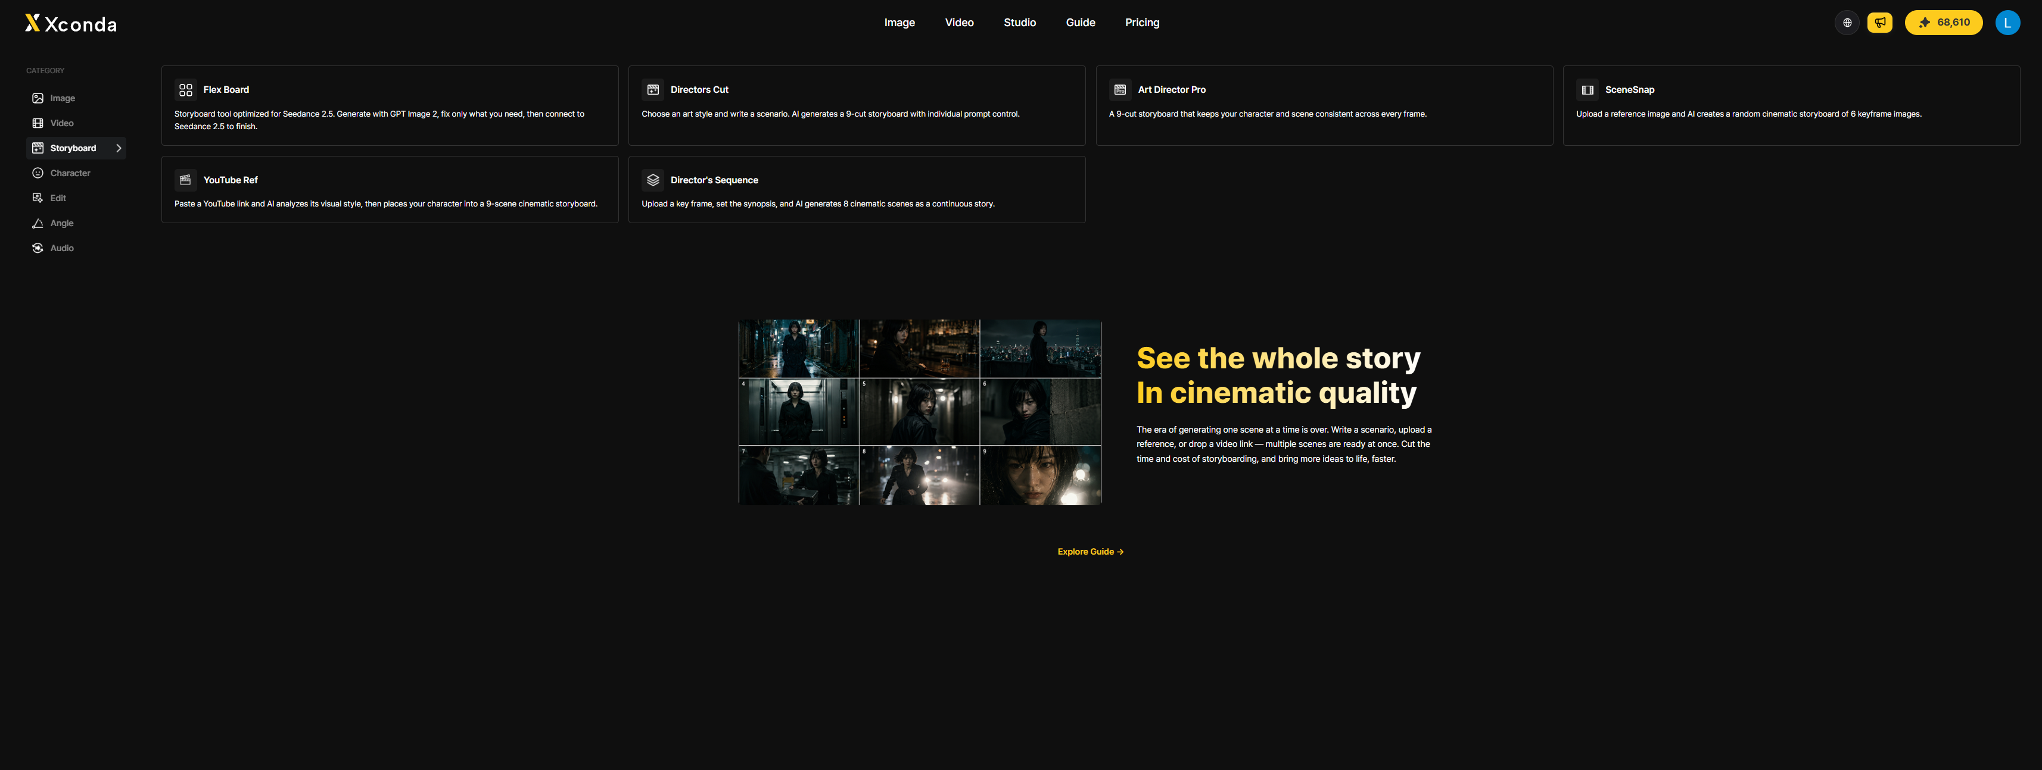Viewport: 2042px width, 770px height.
Task: Click the Director's Sequence layers icon
Action: [653, 180]
